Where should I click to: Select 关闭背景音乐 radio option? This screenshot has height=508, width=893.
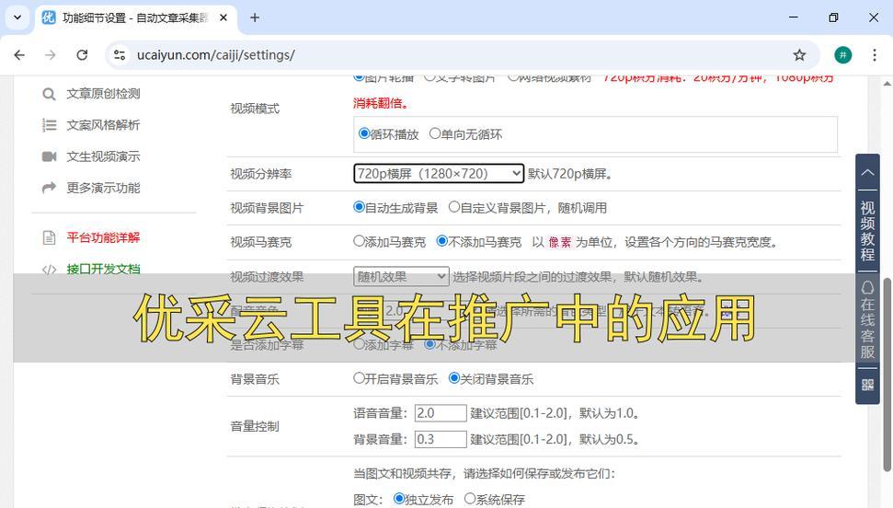point(454,378)
